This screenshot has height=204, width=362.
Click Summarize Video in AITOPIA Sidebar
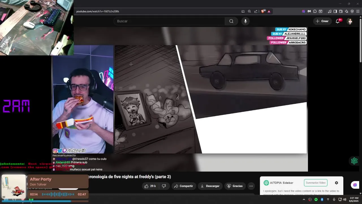point(316,183)
